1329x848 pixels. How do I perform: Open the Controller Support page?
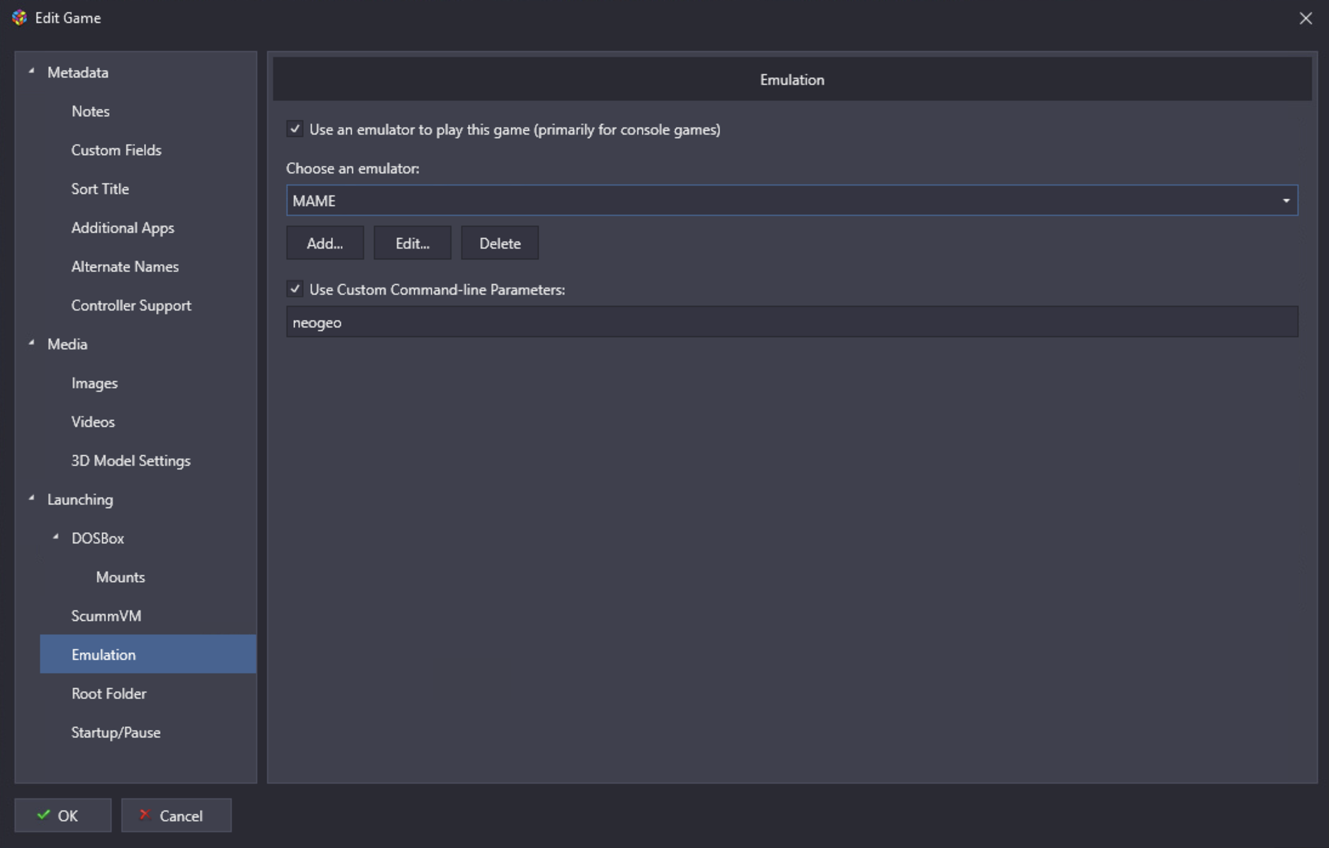[x=131, y=306]
